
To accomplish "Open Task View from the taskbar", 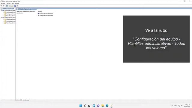I will click(89, 106).
